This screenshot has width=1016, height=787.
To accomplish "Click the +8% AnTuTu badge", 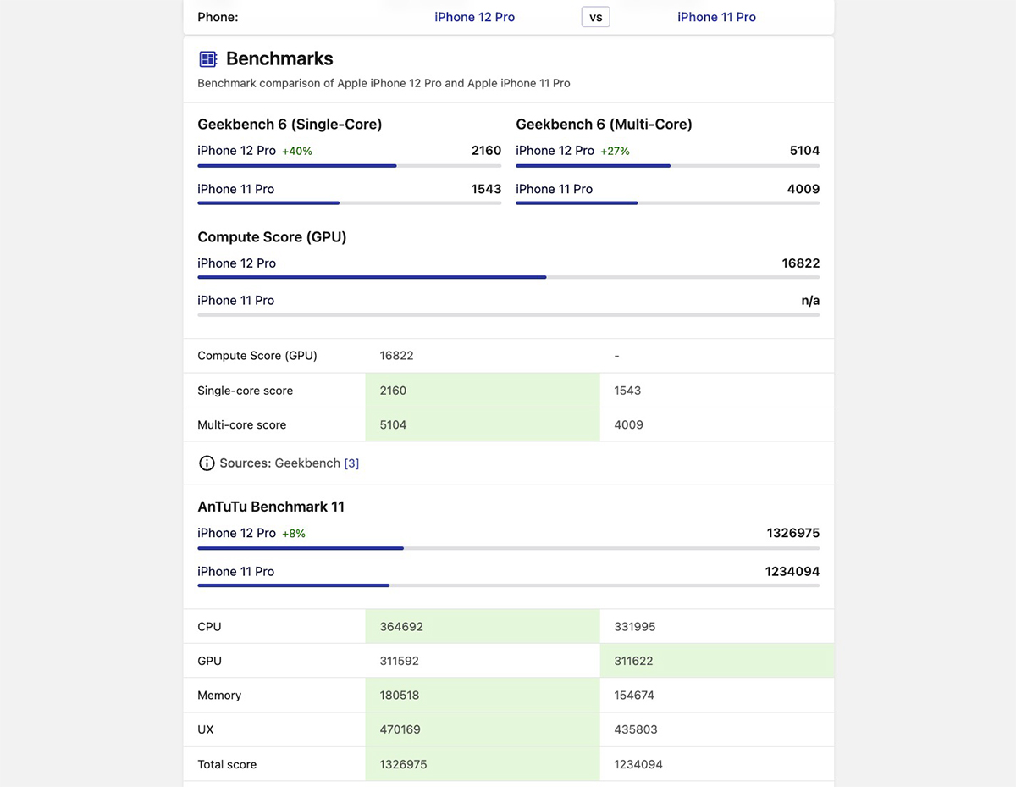I will (x=294, y=534).
